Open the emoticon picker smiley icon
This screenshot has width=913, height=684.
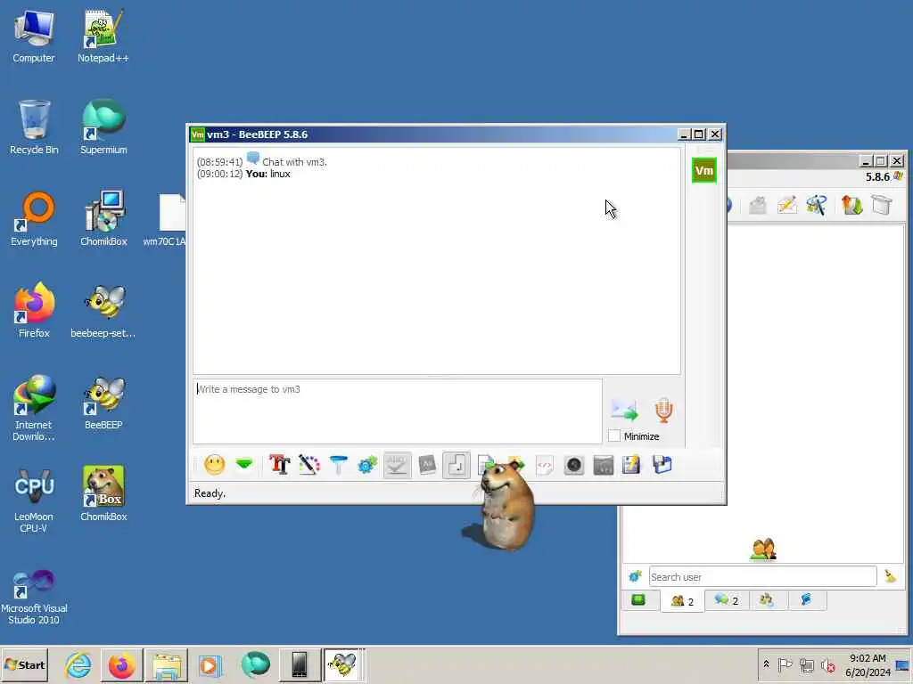coord(214,465)
